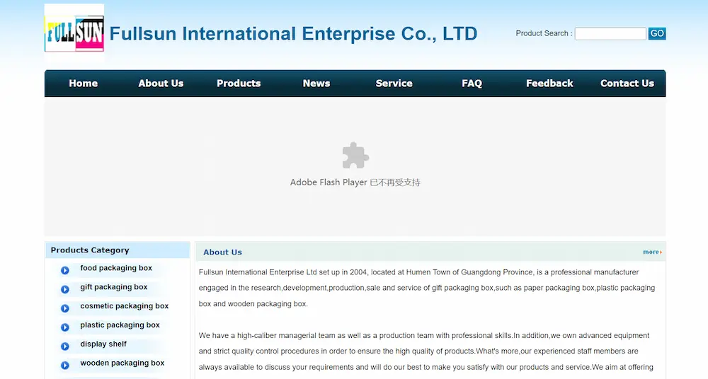708x379 pixels.
Task: Open wooden packaging box category
Action: point(122,363)
